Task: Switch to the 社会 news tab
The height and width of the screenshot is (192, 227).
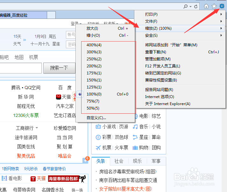Action: pyautogui.click(x=119, y=161)
